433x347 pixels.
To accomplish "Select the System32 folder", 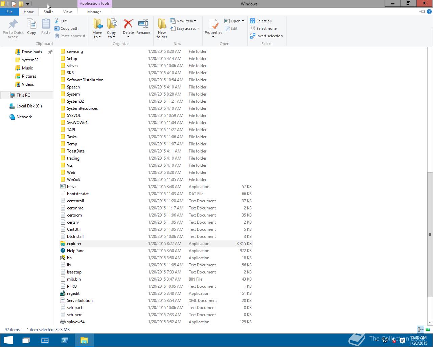I will 156,101.
